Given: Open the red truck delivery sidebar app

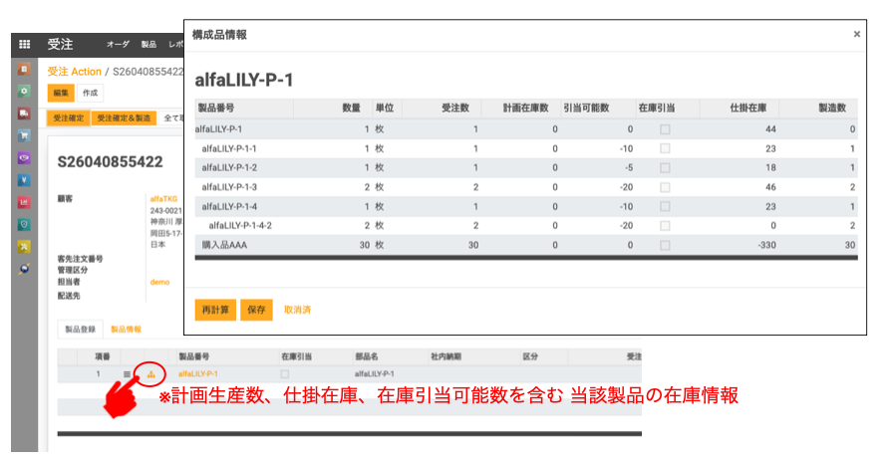Looking at the screenshot, I should tap(24, 114).
